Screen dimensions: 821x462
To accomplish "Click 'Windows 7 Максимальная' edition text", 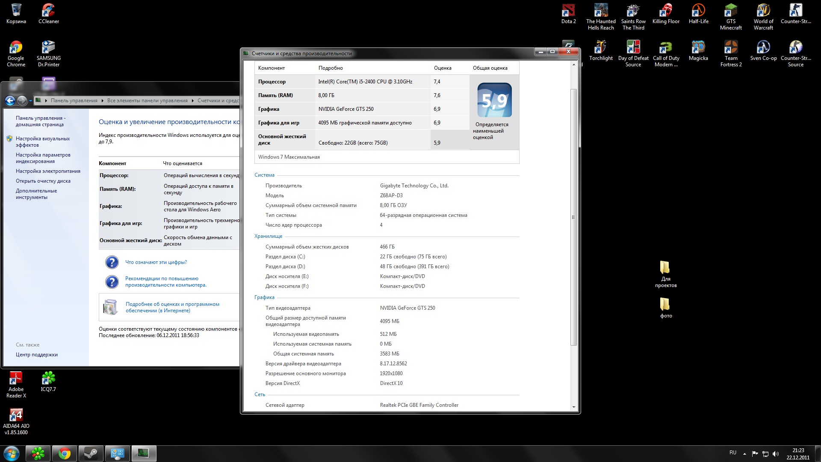I will [289, 157].
